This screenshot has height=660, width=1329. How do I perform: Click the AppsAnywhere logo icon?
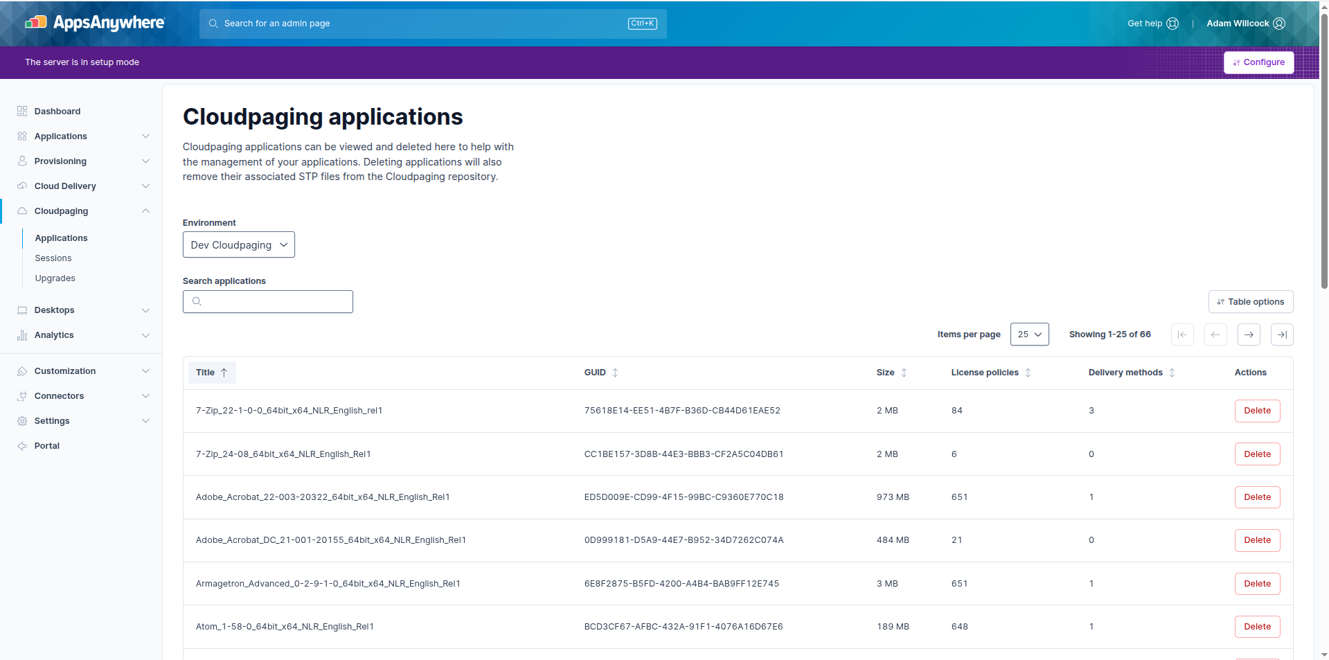coord(36,23)
